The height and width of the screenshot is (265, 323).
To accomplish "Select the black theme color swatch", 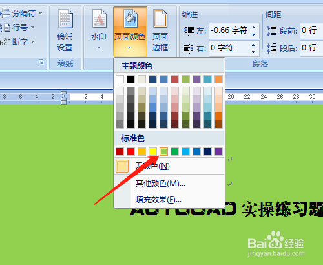I will click(130, 79).
